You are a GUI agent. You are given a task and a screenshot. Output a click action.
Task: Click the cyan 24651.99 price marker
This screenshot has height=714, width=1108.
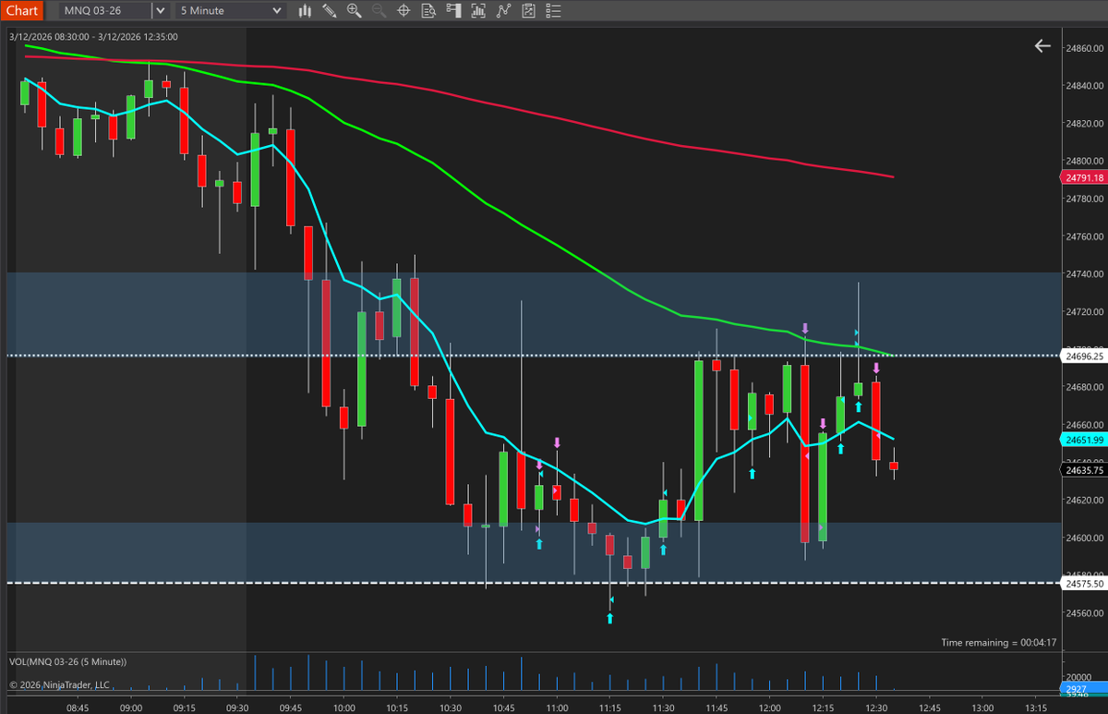pos(1084,442)
